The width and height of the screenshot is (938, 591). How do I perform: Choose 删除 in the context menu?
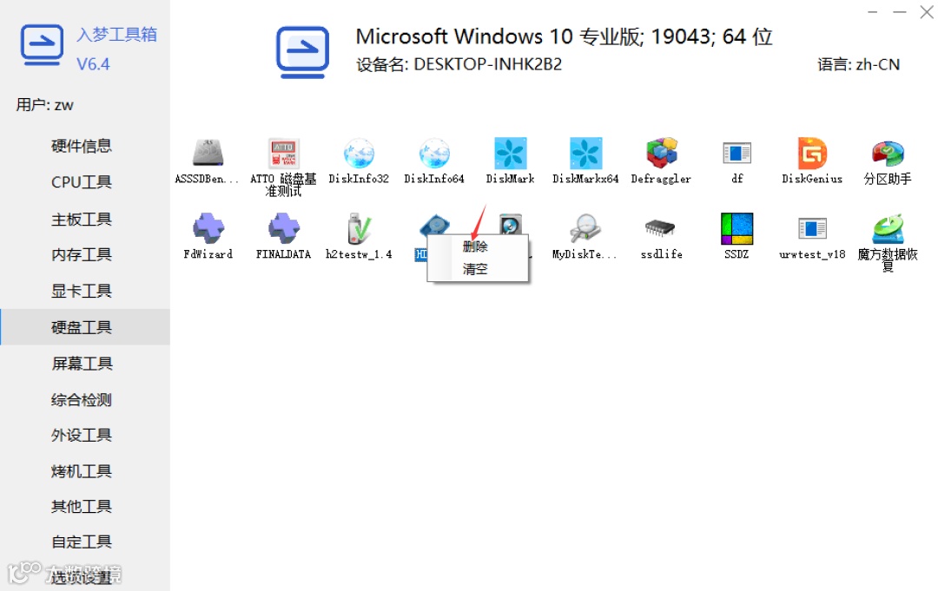click(x=478, y=246)
